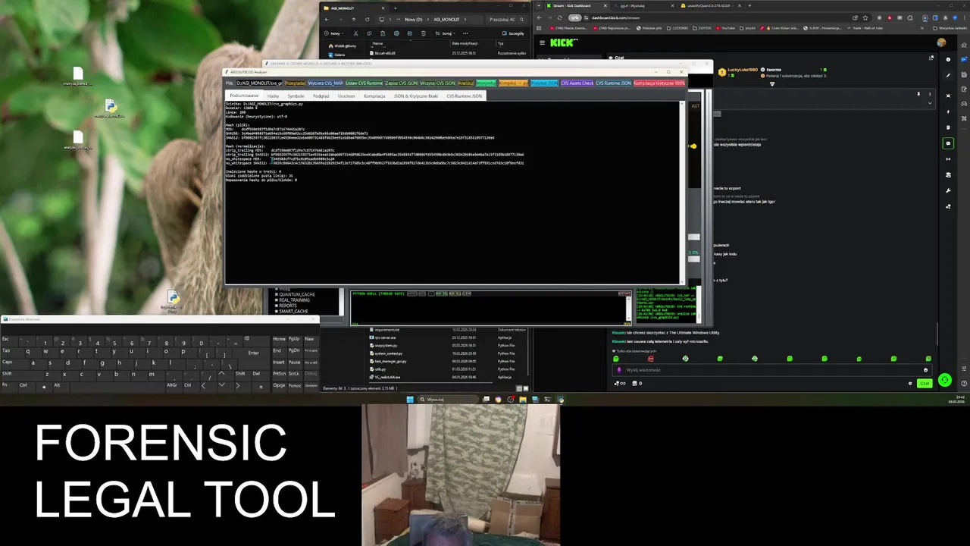
Task: Select requirements.txt in File Explorer
Action: (387, 330)
